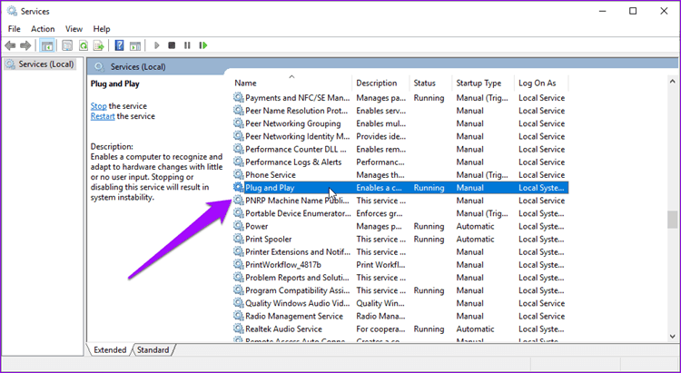This screenshot has width=681, height=373.
Task: Select Portable Device Enumerator service
Action: 400,213
